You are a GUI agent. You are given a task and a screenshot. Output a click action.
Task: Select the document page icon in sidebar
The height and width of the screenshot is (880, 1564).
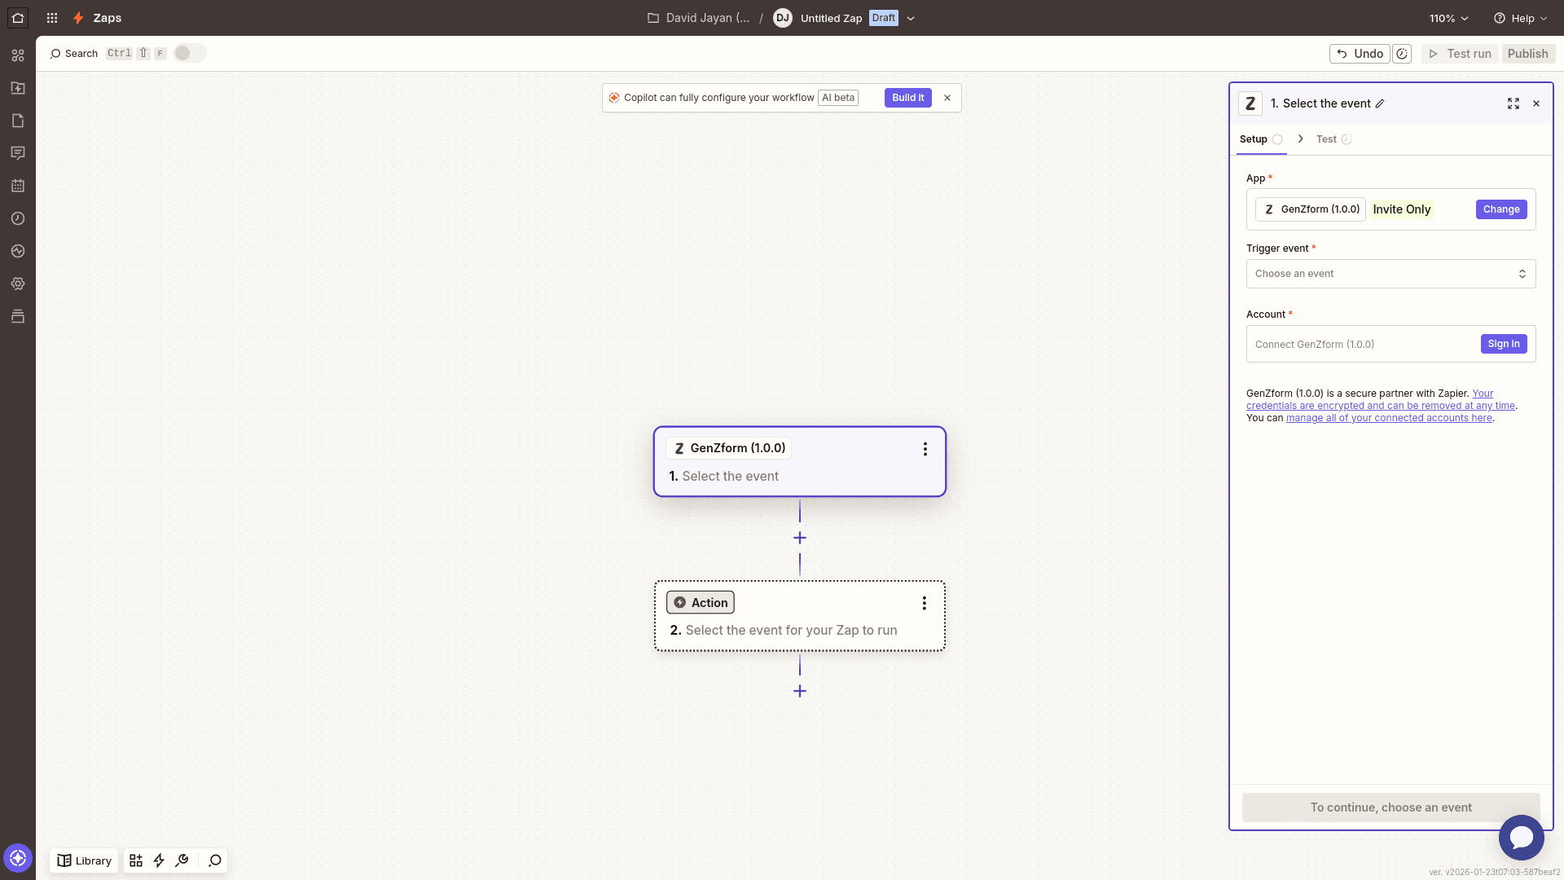coord(18,121)
